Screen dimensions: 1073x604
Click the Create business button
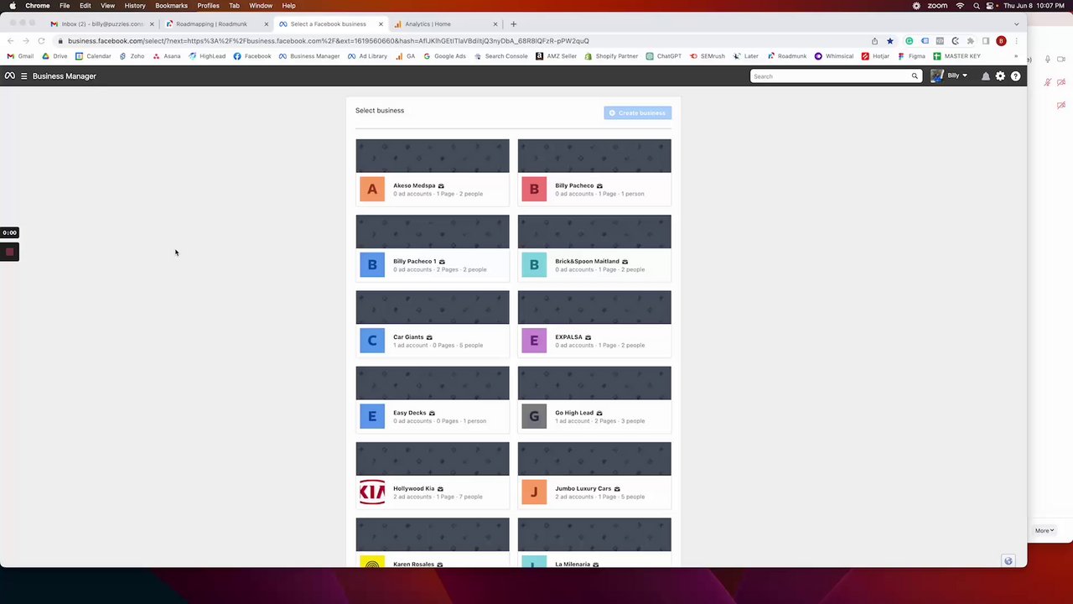click(x=637, y=112)
